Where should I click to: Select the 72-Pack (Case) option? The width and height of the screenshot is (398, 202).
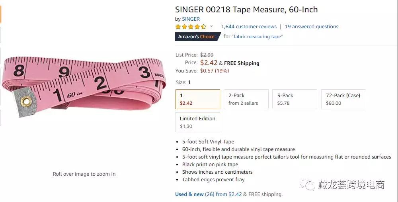(x=343, y=99)
